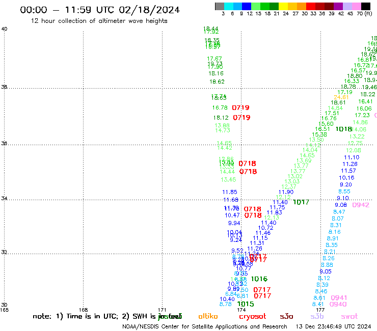The width and height of the screenshot is (377, 331).
Task: Click the wave height value 17.23
Action: pyautogui.click(x=362, y=115)
